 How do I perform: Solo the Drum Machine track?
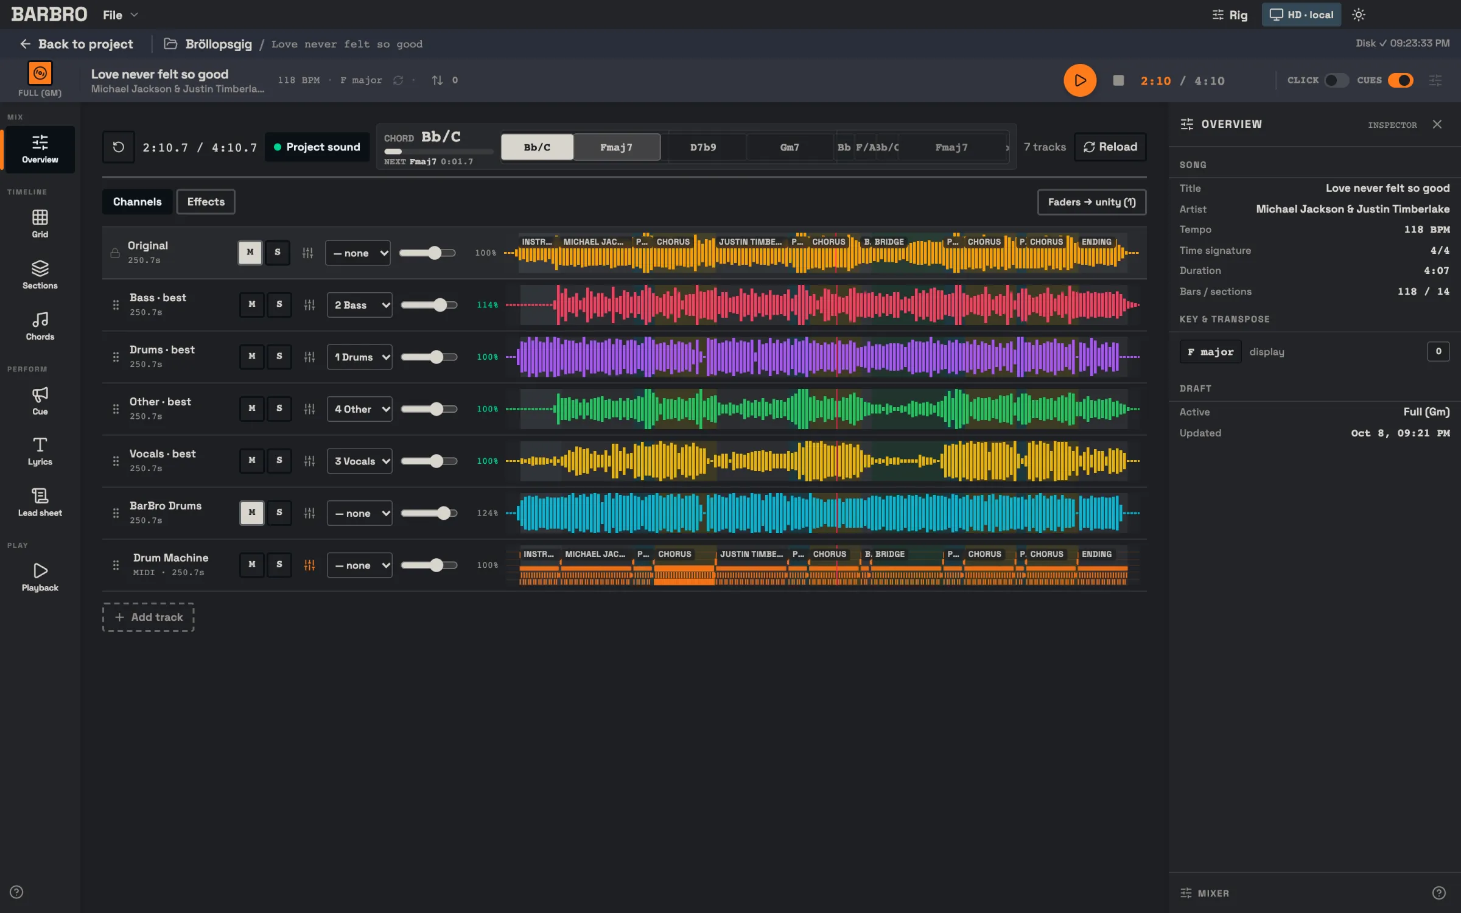[x=279, y=564]
